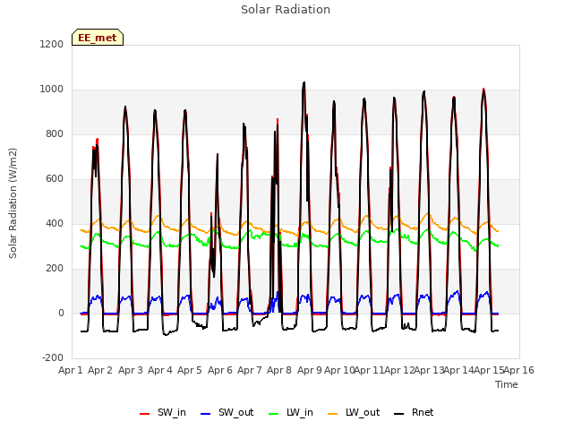Click the 800 y-axis tick label

[55, 133]
